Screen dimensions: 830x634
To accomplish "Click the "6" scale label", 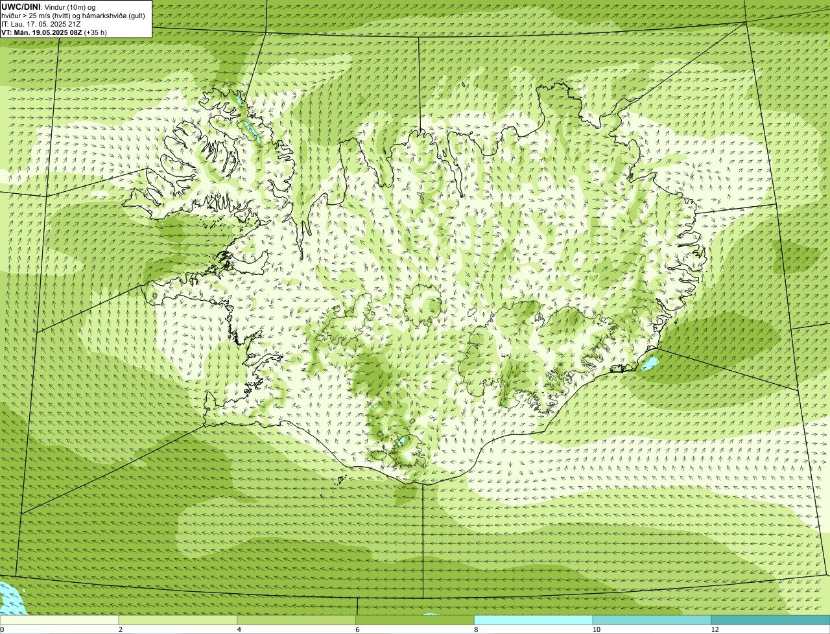I will point(357,629).
